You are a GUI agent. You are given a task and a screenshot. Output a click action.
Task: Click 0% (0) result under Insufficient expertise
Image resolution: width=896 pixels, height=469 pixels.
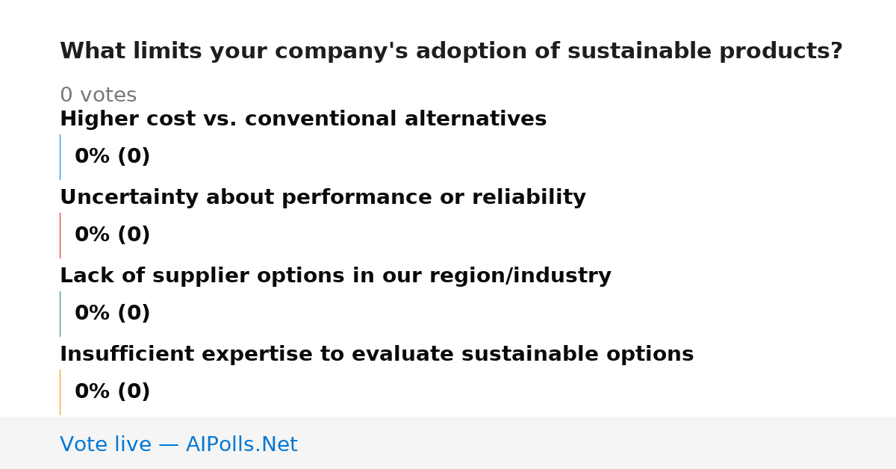(112, 392)
